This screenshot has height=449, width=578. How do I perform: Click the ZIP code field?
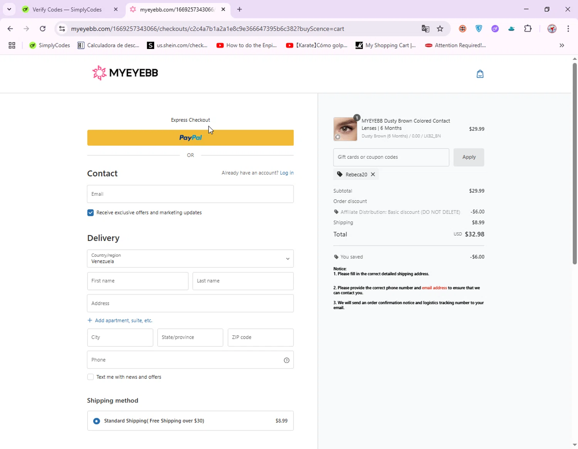click(x=260, y=338)
